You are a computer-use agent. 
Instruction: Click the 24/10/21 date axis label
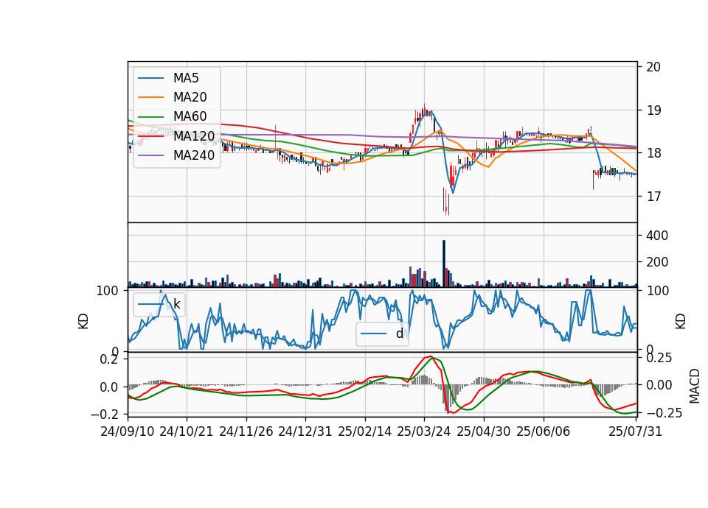[x=187, y=431]
